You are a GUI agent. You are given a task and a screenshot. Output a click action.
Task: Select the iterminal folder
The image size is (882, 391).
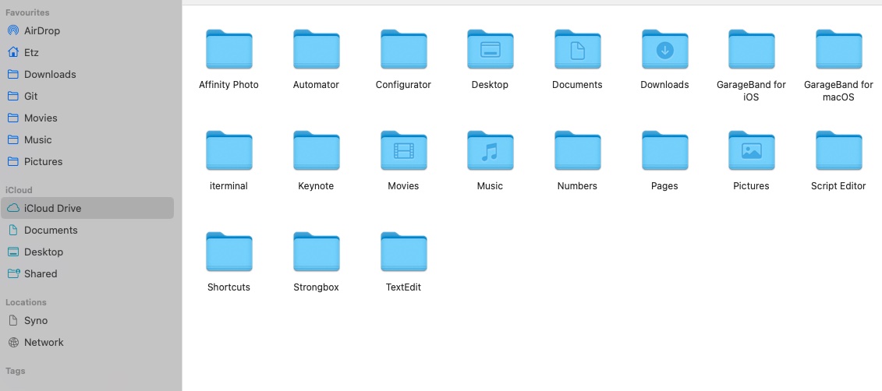coord(229,150)
